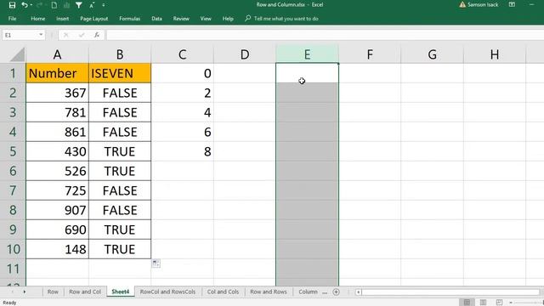Select cell C3 containing 4
This screenshot has width=544, height=306.
(182, 112)
